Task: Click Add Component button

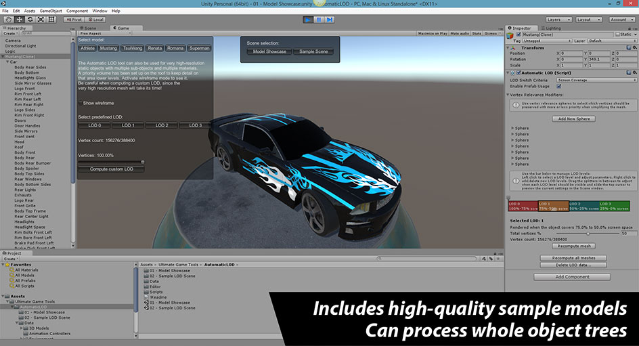Action: tap(572, 277)
